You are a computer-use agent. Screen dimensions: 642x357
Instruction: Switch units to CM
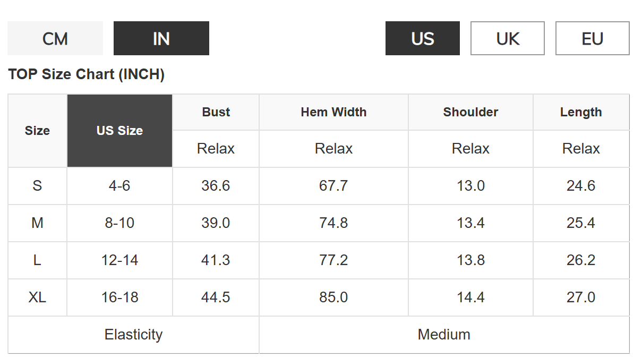pos(55,38)
